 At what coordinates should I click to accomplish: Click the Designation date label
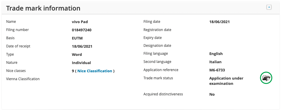pyautogui.click(x=157, y=46)
